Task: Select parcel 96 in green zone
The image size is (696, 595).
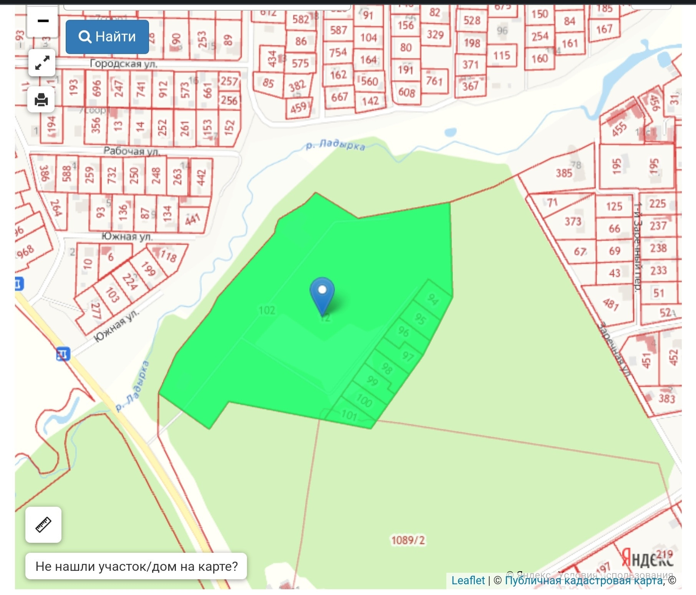Action: 403,331
